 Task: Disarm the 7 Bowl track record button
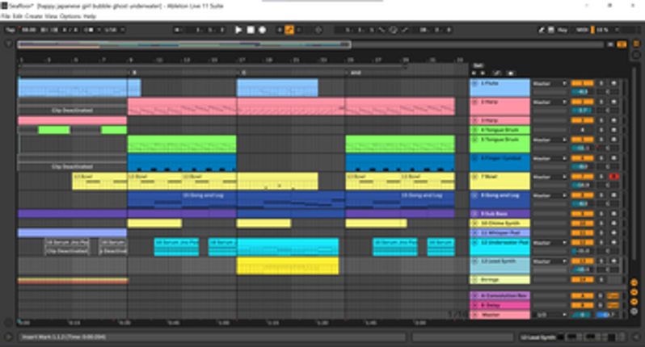coord(613,176)
